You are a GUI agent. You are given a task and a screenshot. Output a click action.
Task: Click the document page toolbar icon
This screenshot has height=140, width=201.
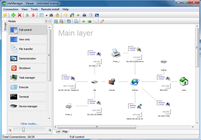point(91,15)
